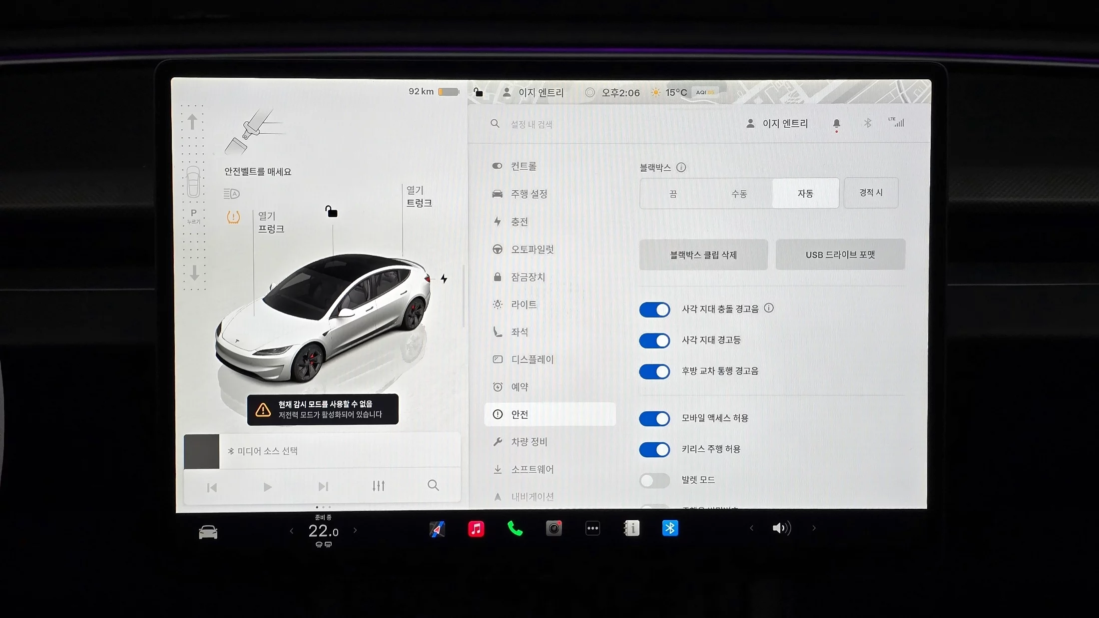
Task: Open the Autopilot settings menu
Action: click(x=532, y=249)
